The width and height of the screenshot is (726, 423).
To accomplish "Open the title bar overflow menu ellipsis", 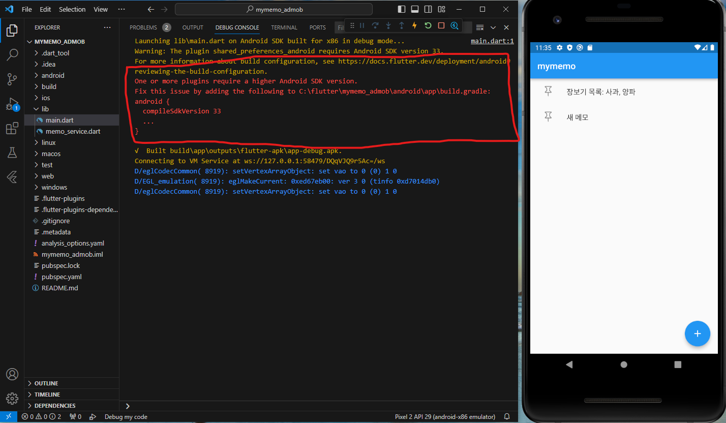I will tap(121, 9).
